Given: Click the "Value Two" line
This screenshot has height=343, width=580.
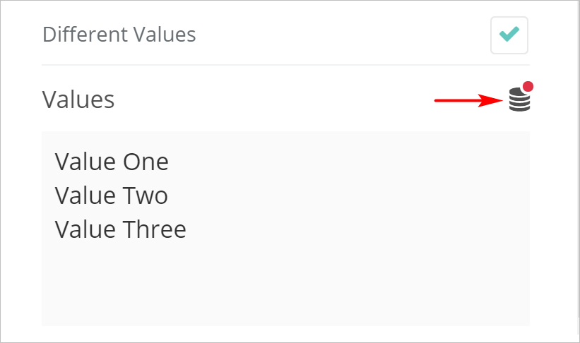Looking at the screenshot, I should click(112, 195).
